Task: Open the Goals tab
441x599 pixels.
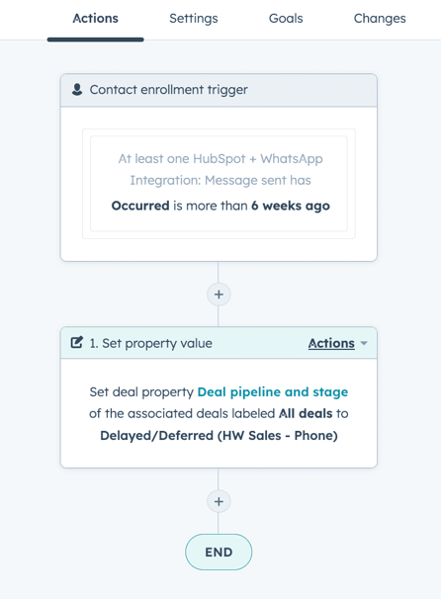Action: [286, 19]
